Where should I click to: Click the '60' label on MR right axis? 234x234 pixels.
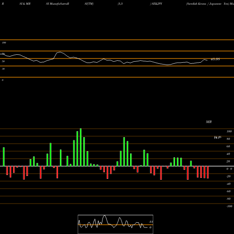[x=228, y=146]
